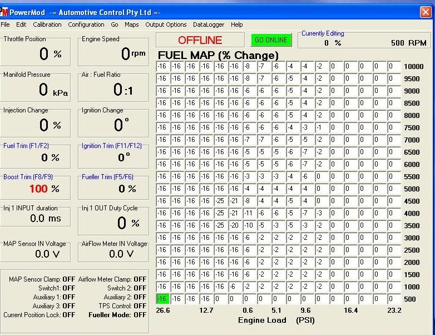Click the PowerMod PM title bar icon
435x335 pixels.
click(x=3, y=12)
